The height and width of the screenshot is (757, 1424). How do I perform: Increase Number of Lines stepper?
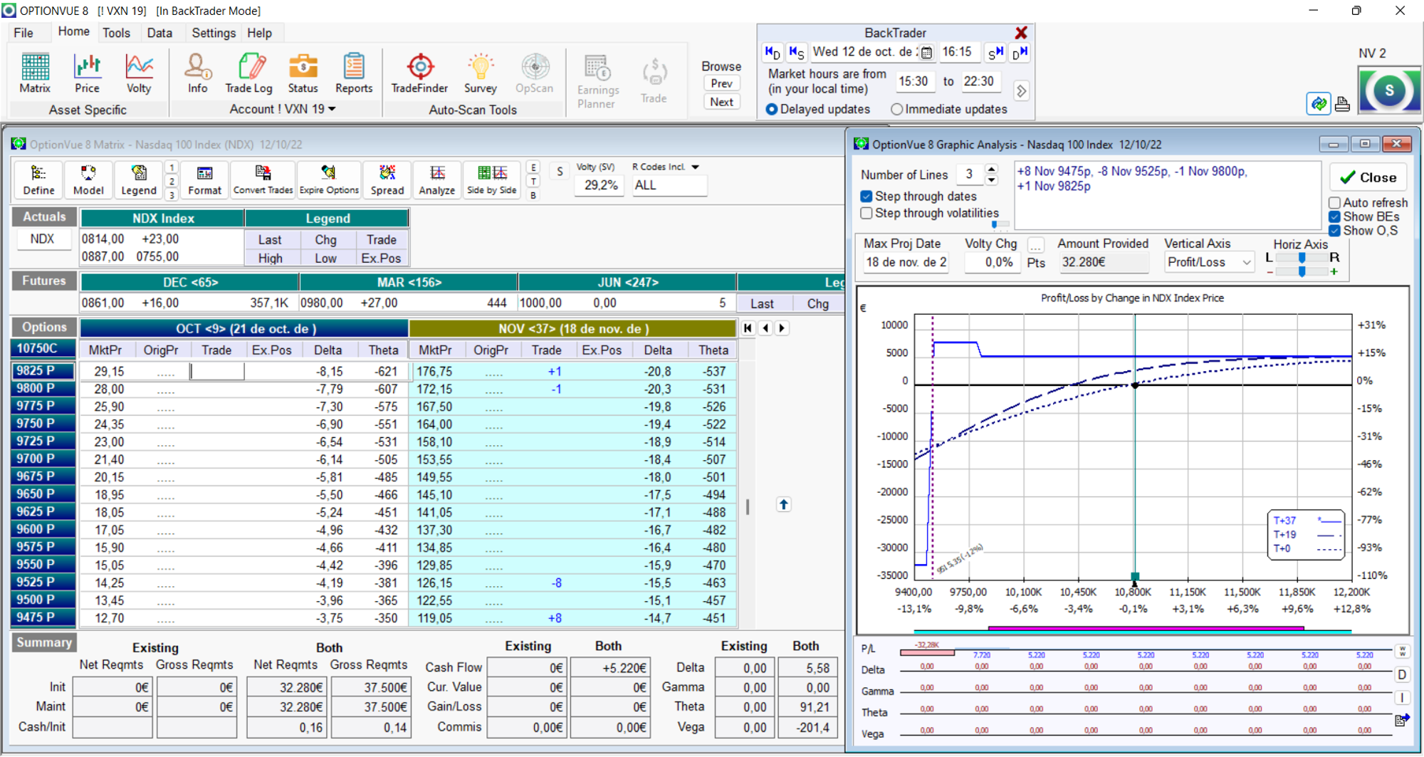(991, 169)
